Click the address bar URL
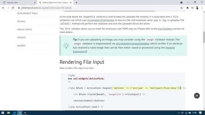Image resolution: width=205 pixels, height=115 pixels. point(46,8)
